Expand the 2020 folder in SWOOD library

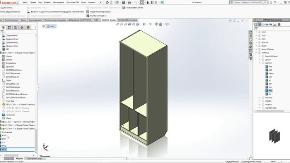point(256,35)
